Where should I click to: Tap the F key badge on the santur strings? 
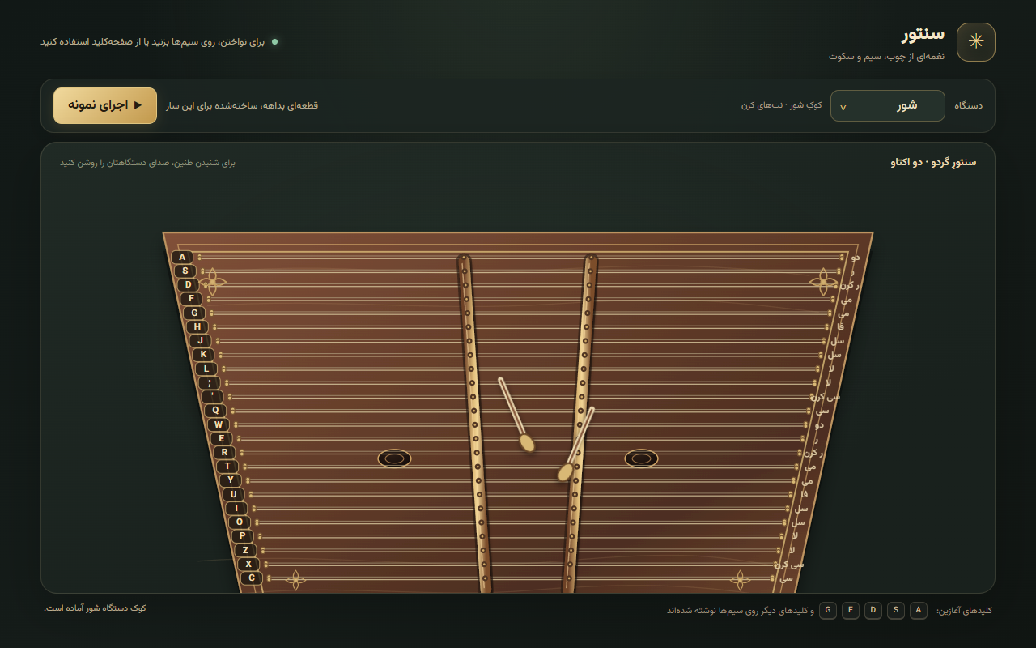pos(191,299)
